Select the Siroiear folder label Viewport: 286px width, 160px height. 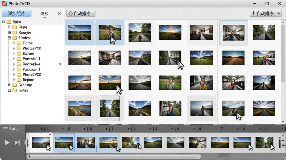(x=25, y=38)
